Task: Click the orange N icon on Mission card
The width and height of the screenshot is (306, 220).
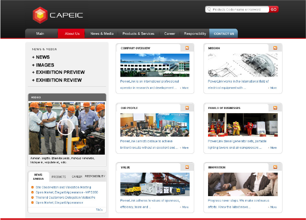Action: [x=275, y=48]
